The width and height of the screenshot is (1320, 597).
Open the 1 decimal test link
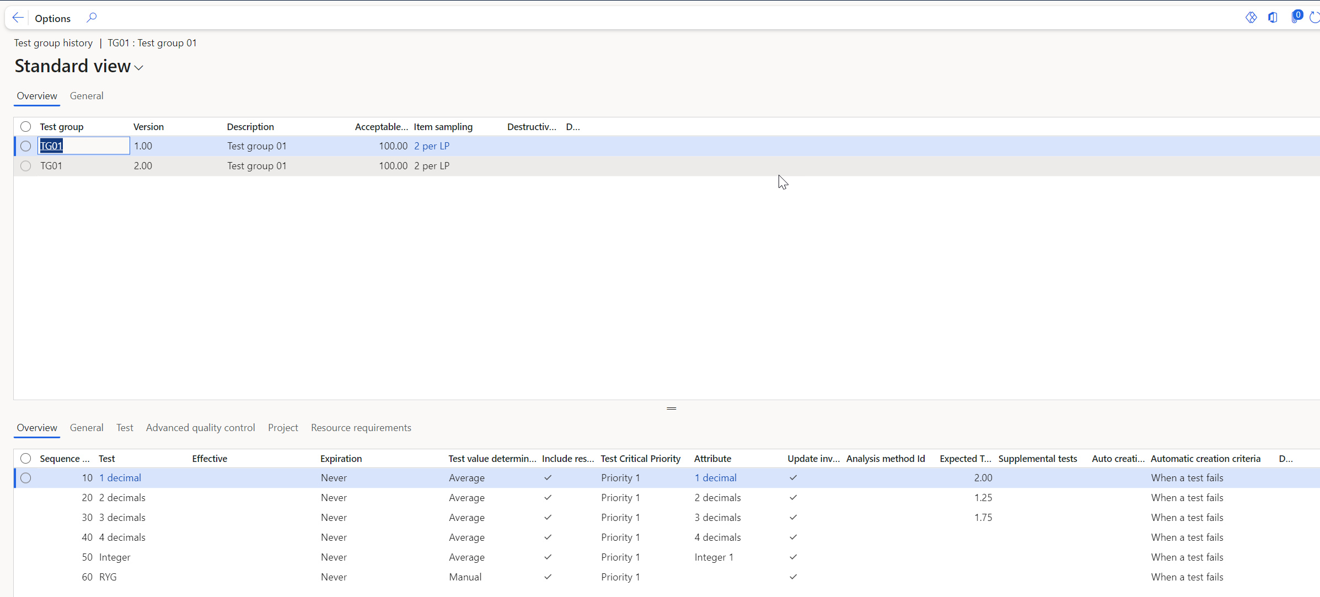click(x=120, y=478)
